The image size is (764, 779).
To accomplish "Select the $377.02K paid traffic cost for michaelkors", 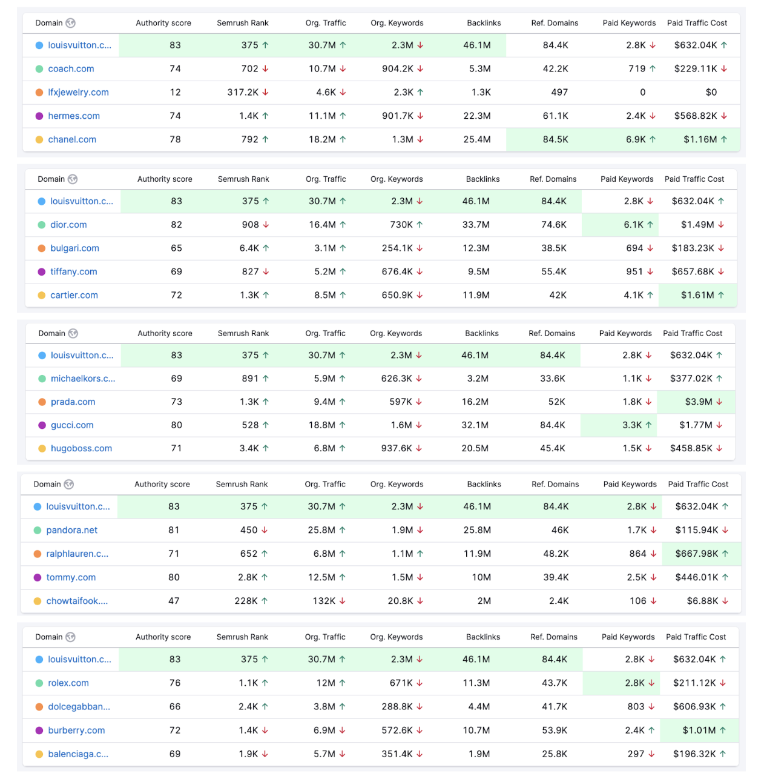I will tap(696, 379).
